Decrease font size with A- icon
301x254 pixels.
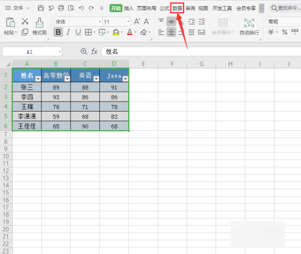[147, 22]
